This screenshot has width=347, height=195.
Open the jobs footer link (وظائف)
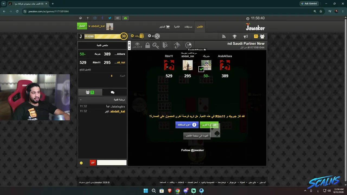pos(172,183)
